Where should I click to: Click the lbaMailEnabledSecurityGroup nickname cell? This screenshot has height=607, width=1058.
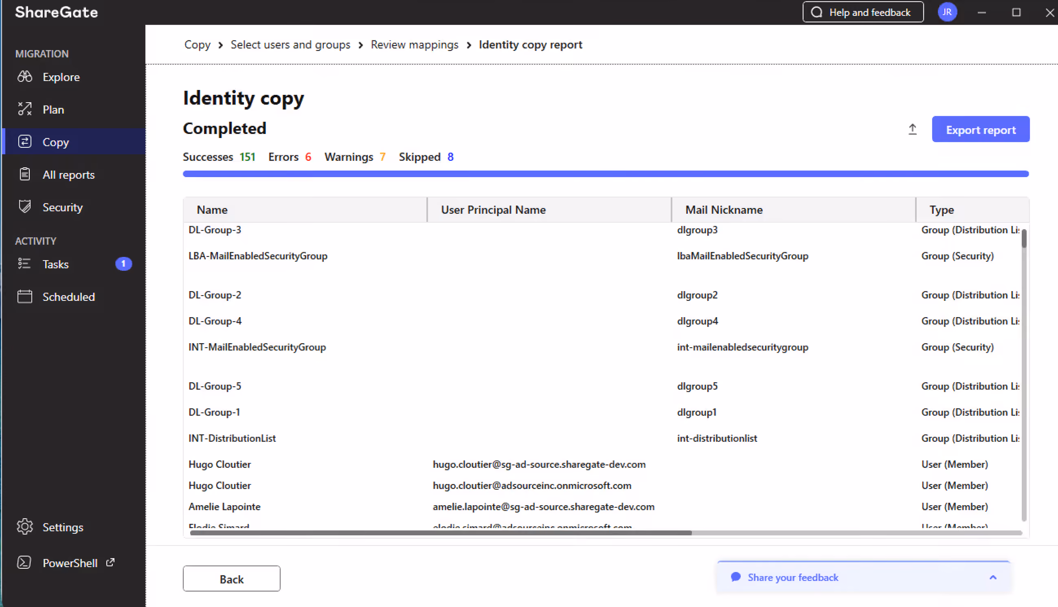click(x=743, y=256)
